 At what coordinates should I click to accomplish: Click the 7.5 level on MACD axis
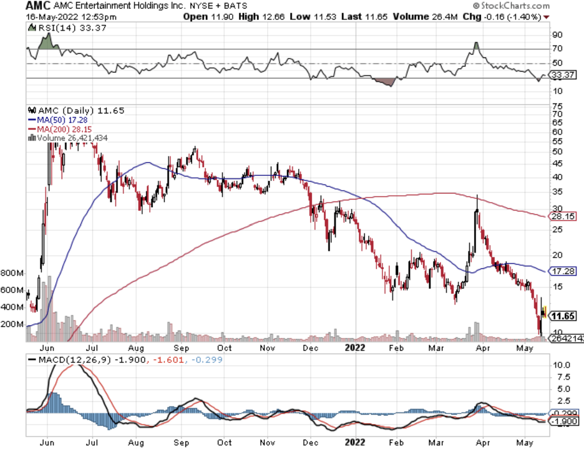point(564,377)
